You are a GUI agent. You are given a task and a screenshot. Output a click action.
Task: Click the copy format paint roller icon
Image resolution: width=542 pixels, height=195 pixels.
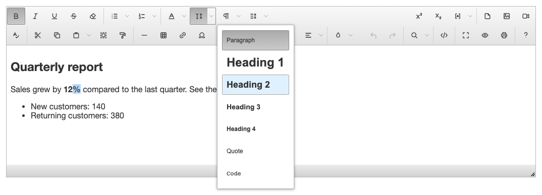(x=122, y=35)
